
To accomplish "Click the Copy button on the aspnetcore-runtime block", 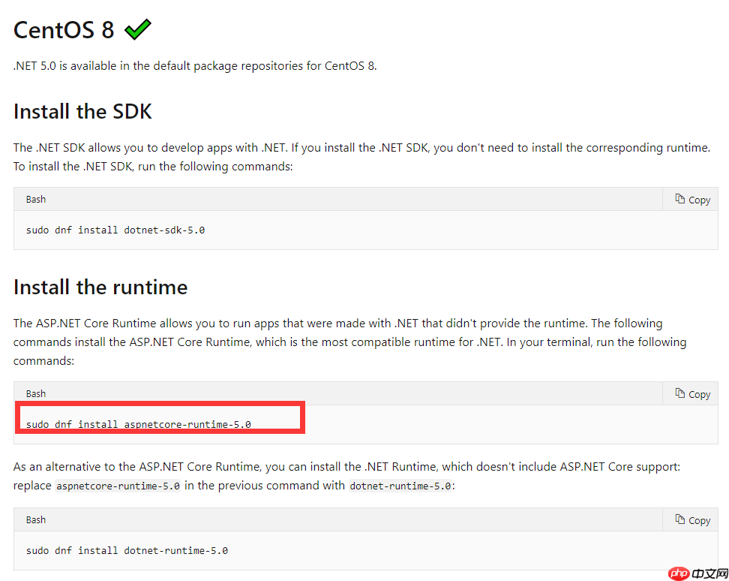I will [x=691, y=393].
